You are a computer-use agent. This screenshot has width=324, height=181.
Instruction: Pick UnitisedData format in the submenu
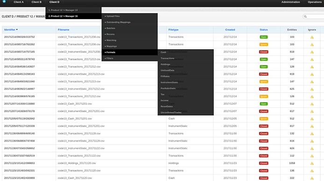185,71
